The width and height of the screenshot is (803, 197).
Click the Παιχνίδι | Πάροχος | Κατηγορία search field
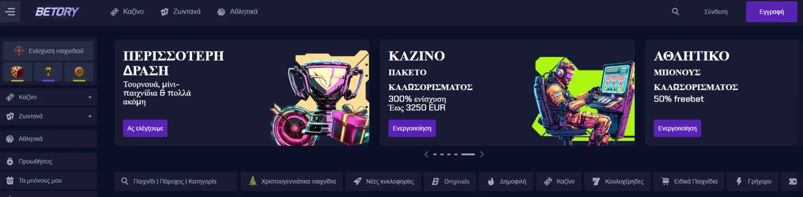[x=176, y=181]
